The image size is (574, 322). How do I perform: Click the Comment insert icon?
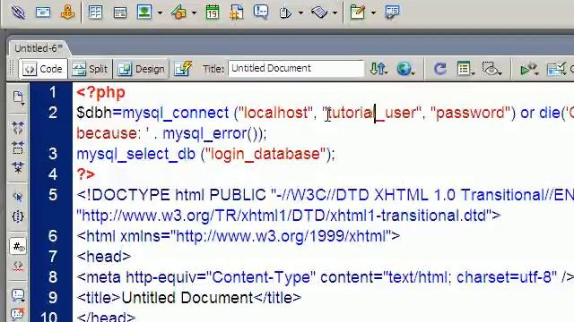[x=261, y=12]
